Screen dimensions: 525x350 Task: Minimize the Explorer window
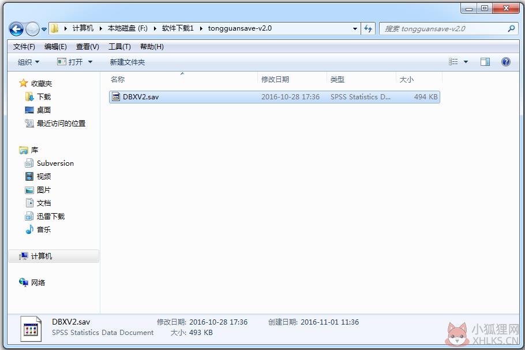pyautogui.click(x=469, y=9)
